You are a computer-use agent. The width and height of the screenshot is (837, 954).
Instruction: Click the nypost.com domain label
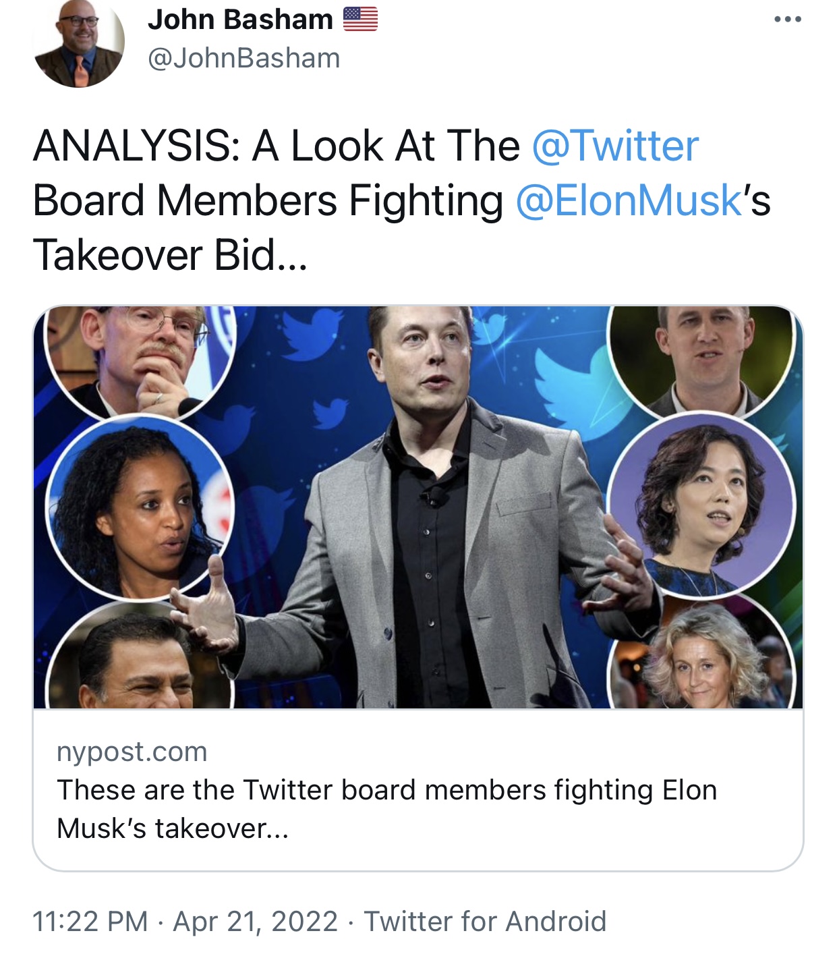tap(132, 752)
